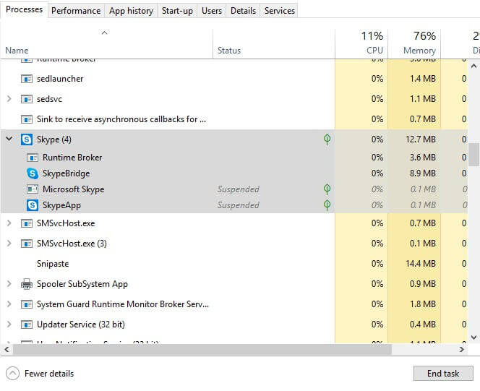The width and height of the screenshot is (480, 391).
Task: Click the vertical scrollbar up arrow
Action: 473,66
